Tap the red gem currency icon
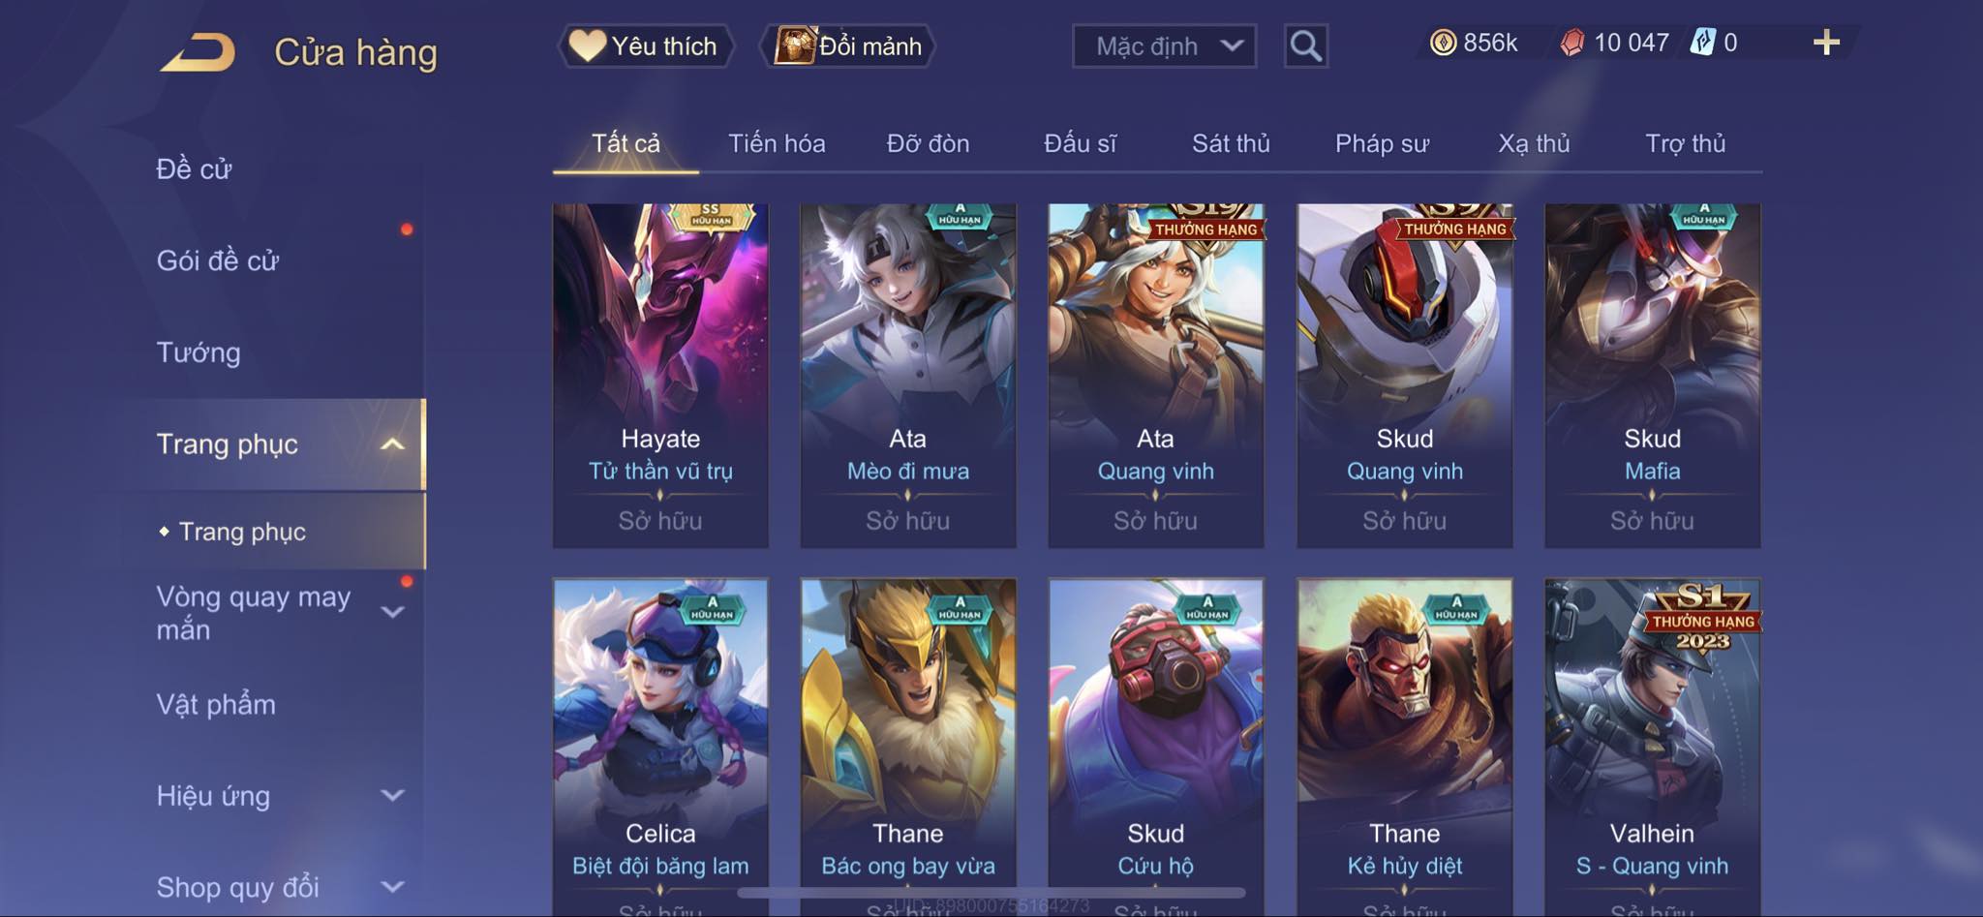Viewport: 1983px width, 917px height. 1572,43
